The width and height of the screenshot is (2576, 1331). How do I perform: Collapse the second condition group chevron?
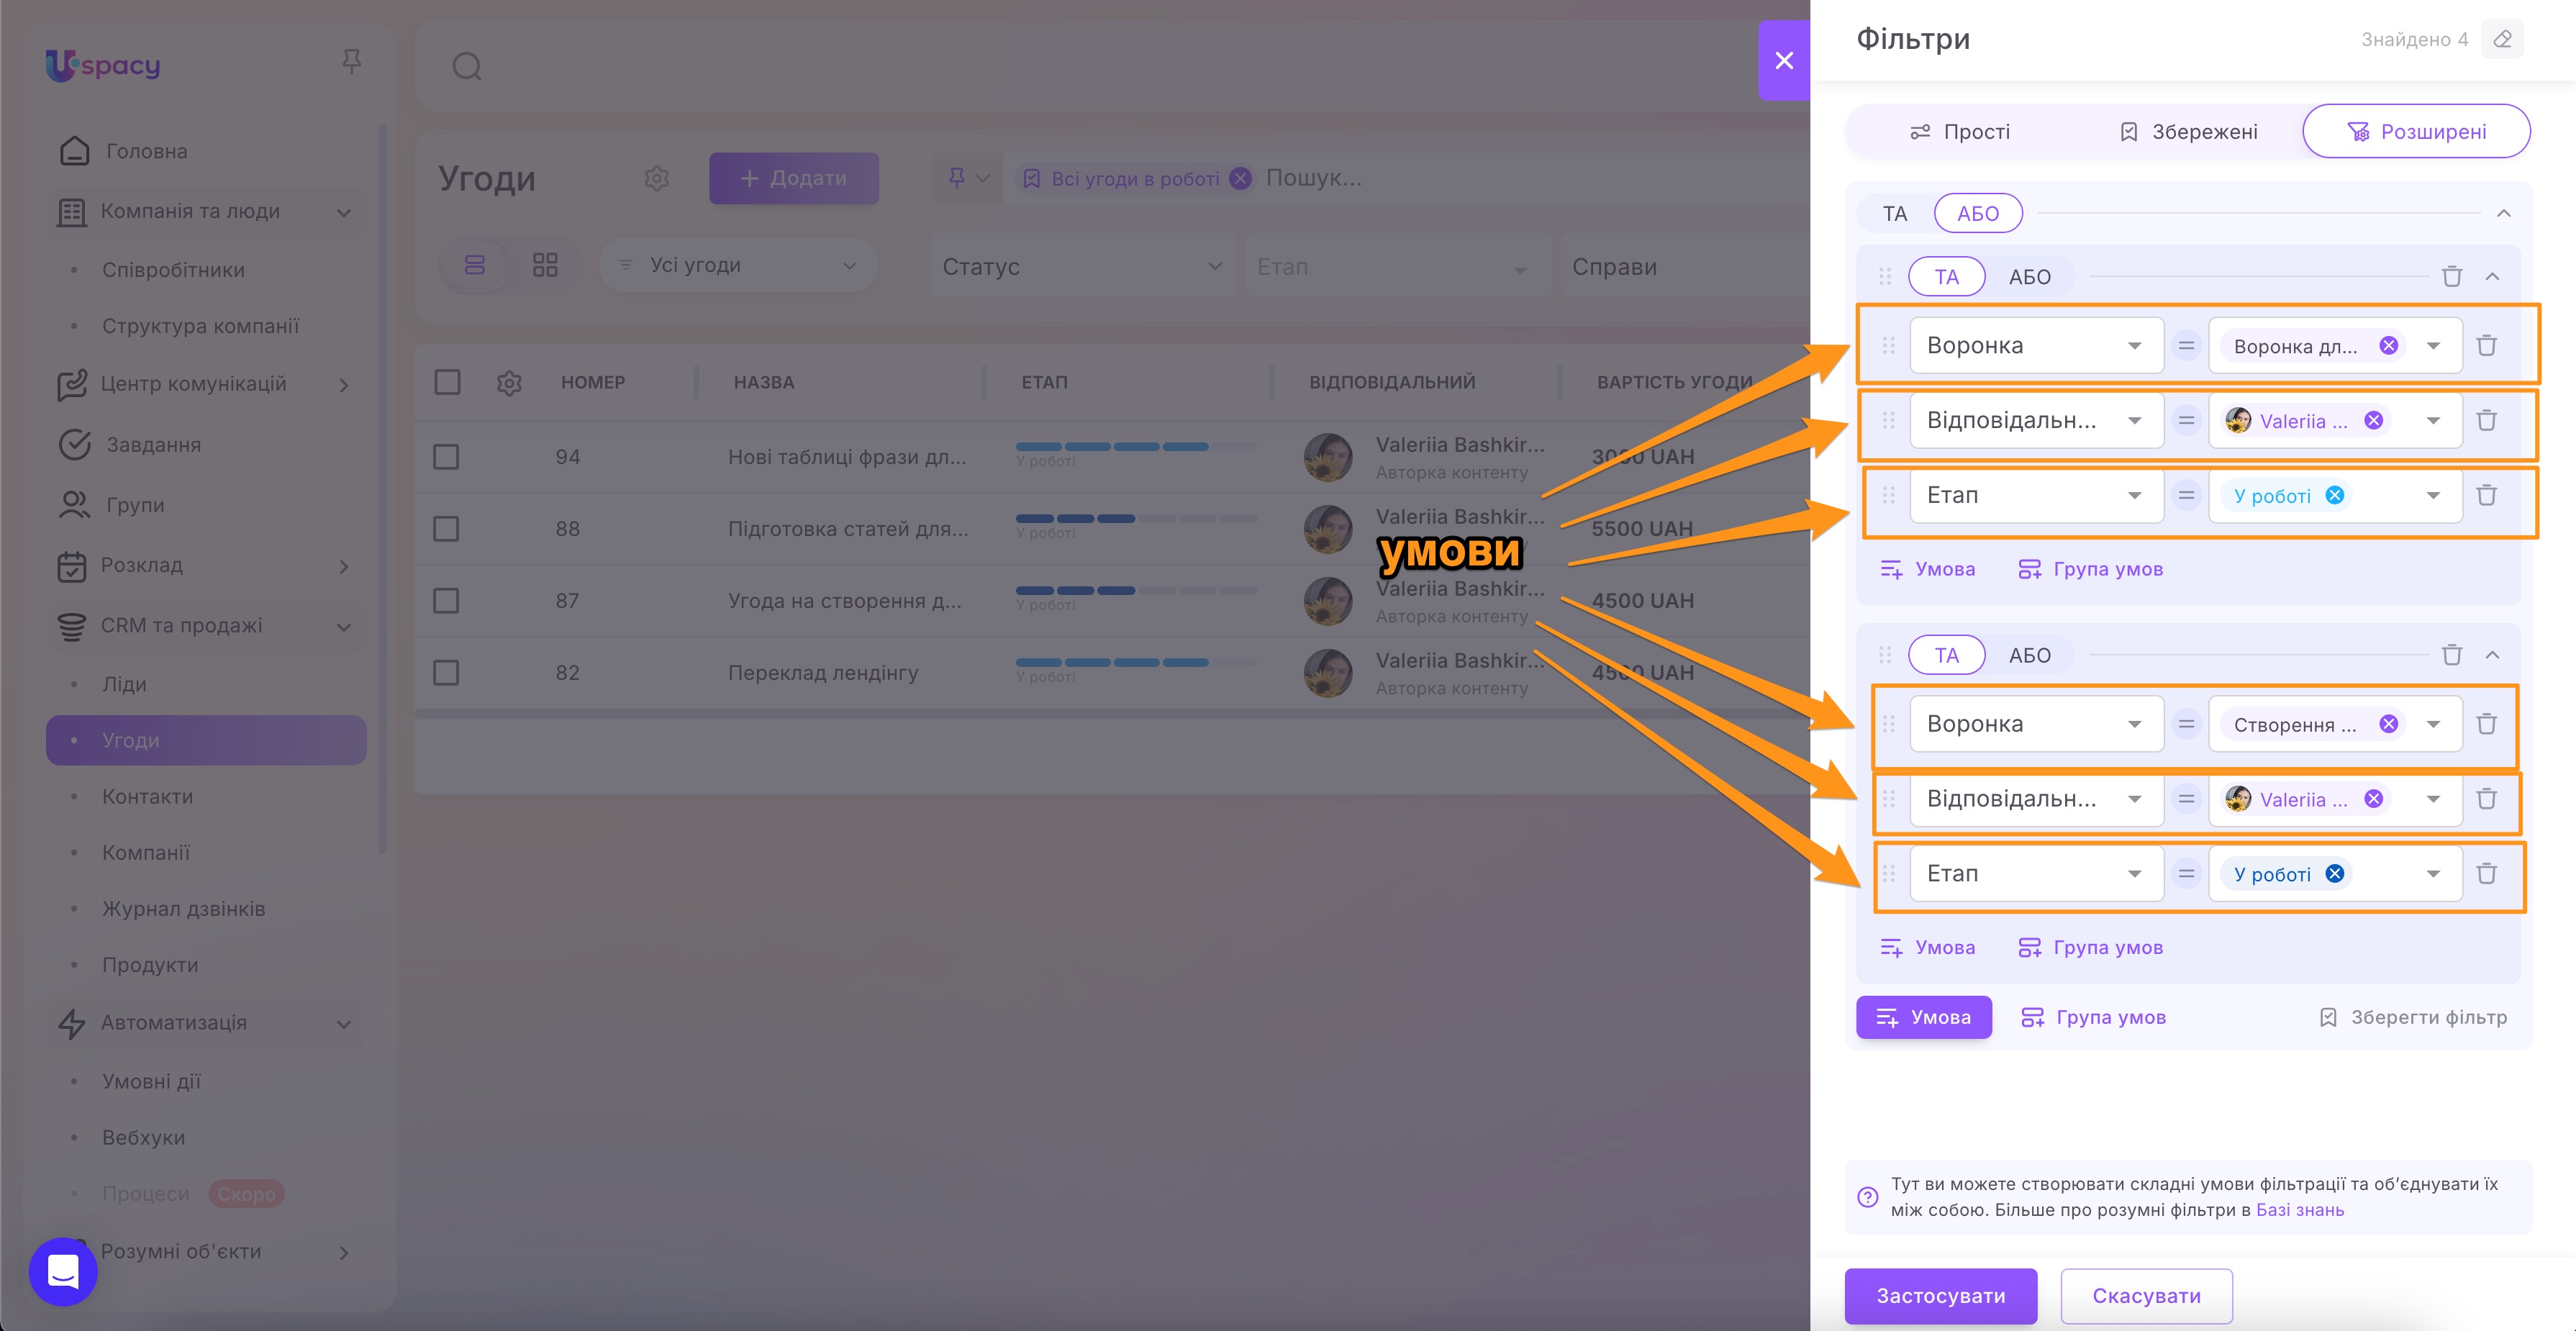(x=2492, y=655)
